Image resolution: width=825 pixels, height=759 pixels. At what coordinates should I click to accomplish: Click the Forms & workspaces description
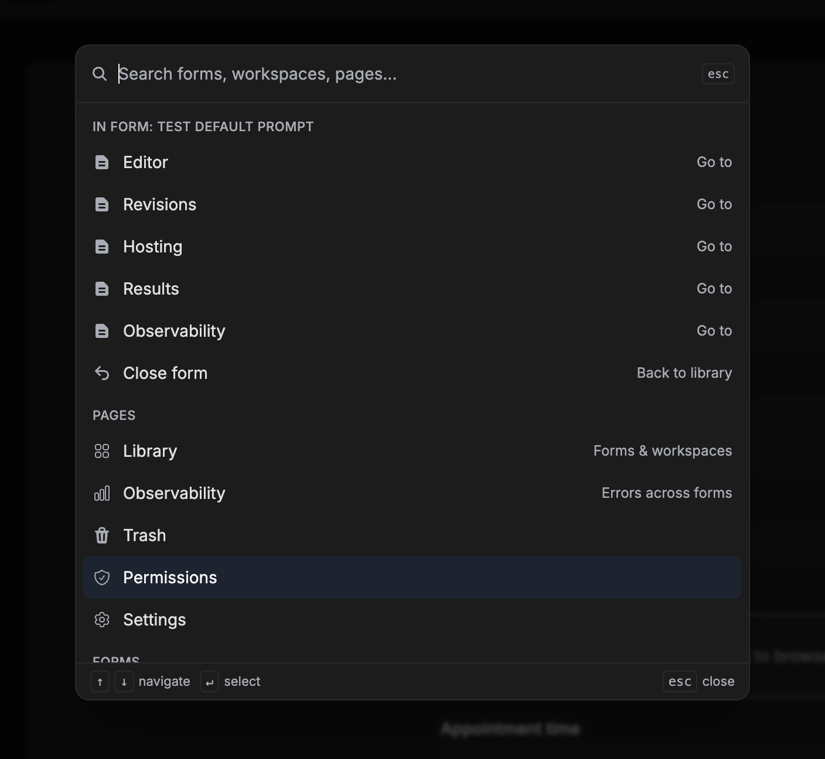click(663, 451)
